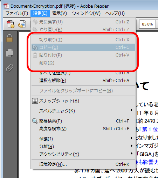The width and height of the screenshot is (158, 178).
Task: Open the security lock panel icon
Action: coord(9,38)
